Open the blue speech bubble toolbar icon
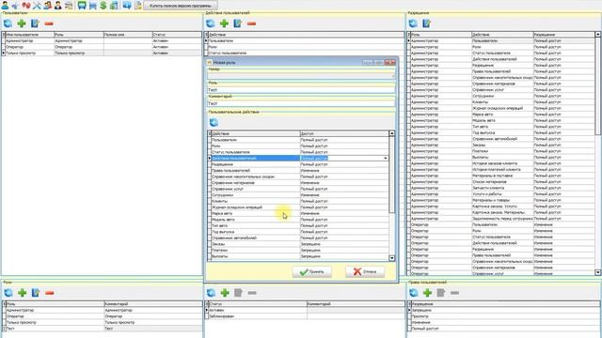This screenshot has width=602, height=338. pos(127,6)
